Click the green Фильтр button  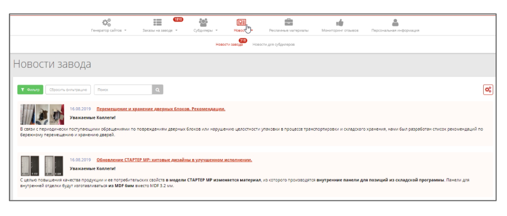[x=30, y=90]
